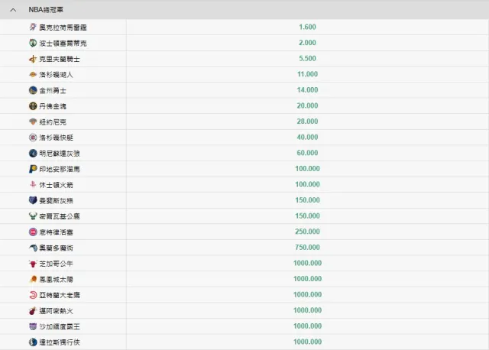Pick the 150.000 odds in the Grizzlies row

click(307, 200)
